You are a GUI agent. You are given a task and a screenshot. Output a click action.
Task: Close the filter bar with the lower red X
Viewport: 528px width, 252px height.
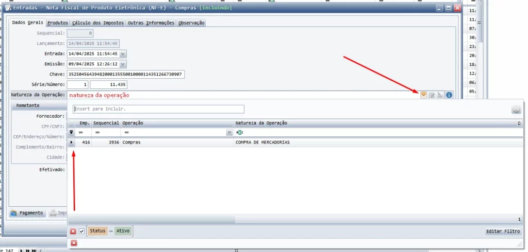point(74,243)
